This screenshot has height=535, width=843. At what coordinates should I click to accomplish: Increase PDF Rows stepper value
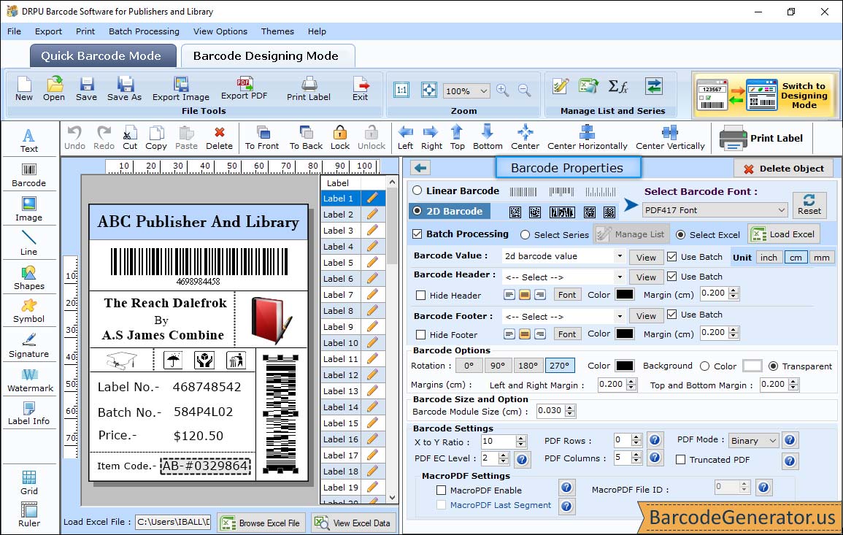pos(636,437)
